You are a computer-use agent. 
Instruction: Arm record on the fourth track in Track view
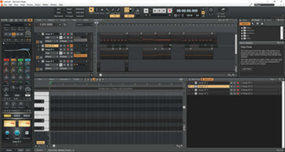point(68,61)
